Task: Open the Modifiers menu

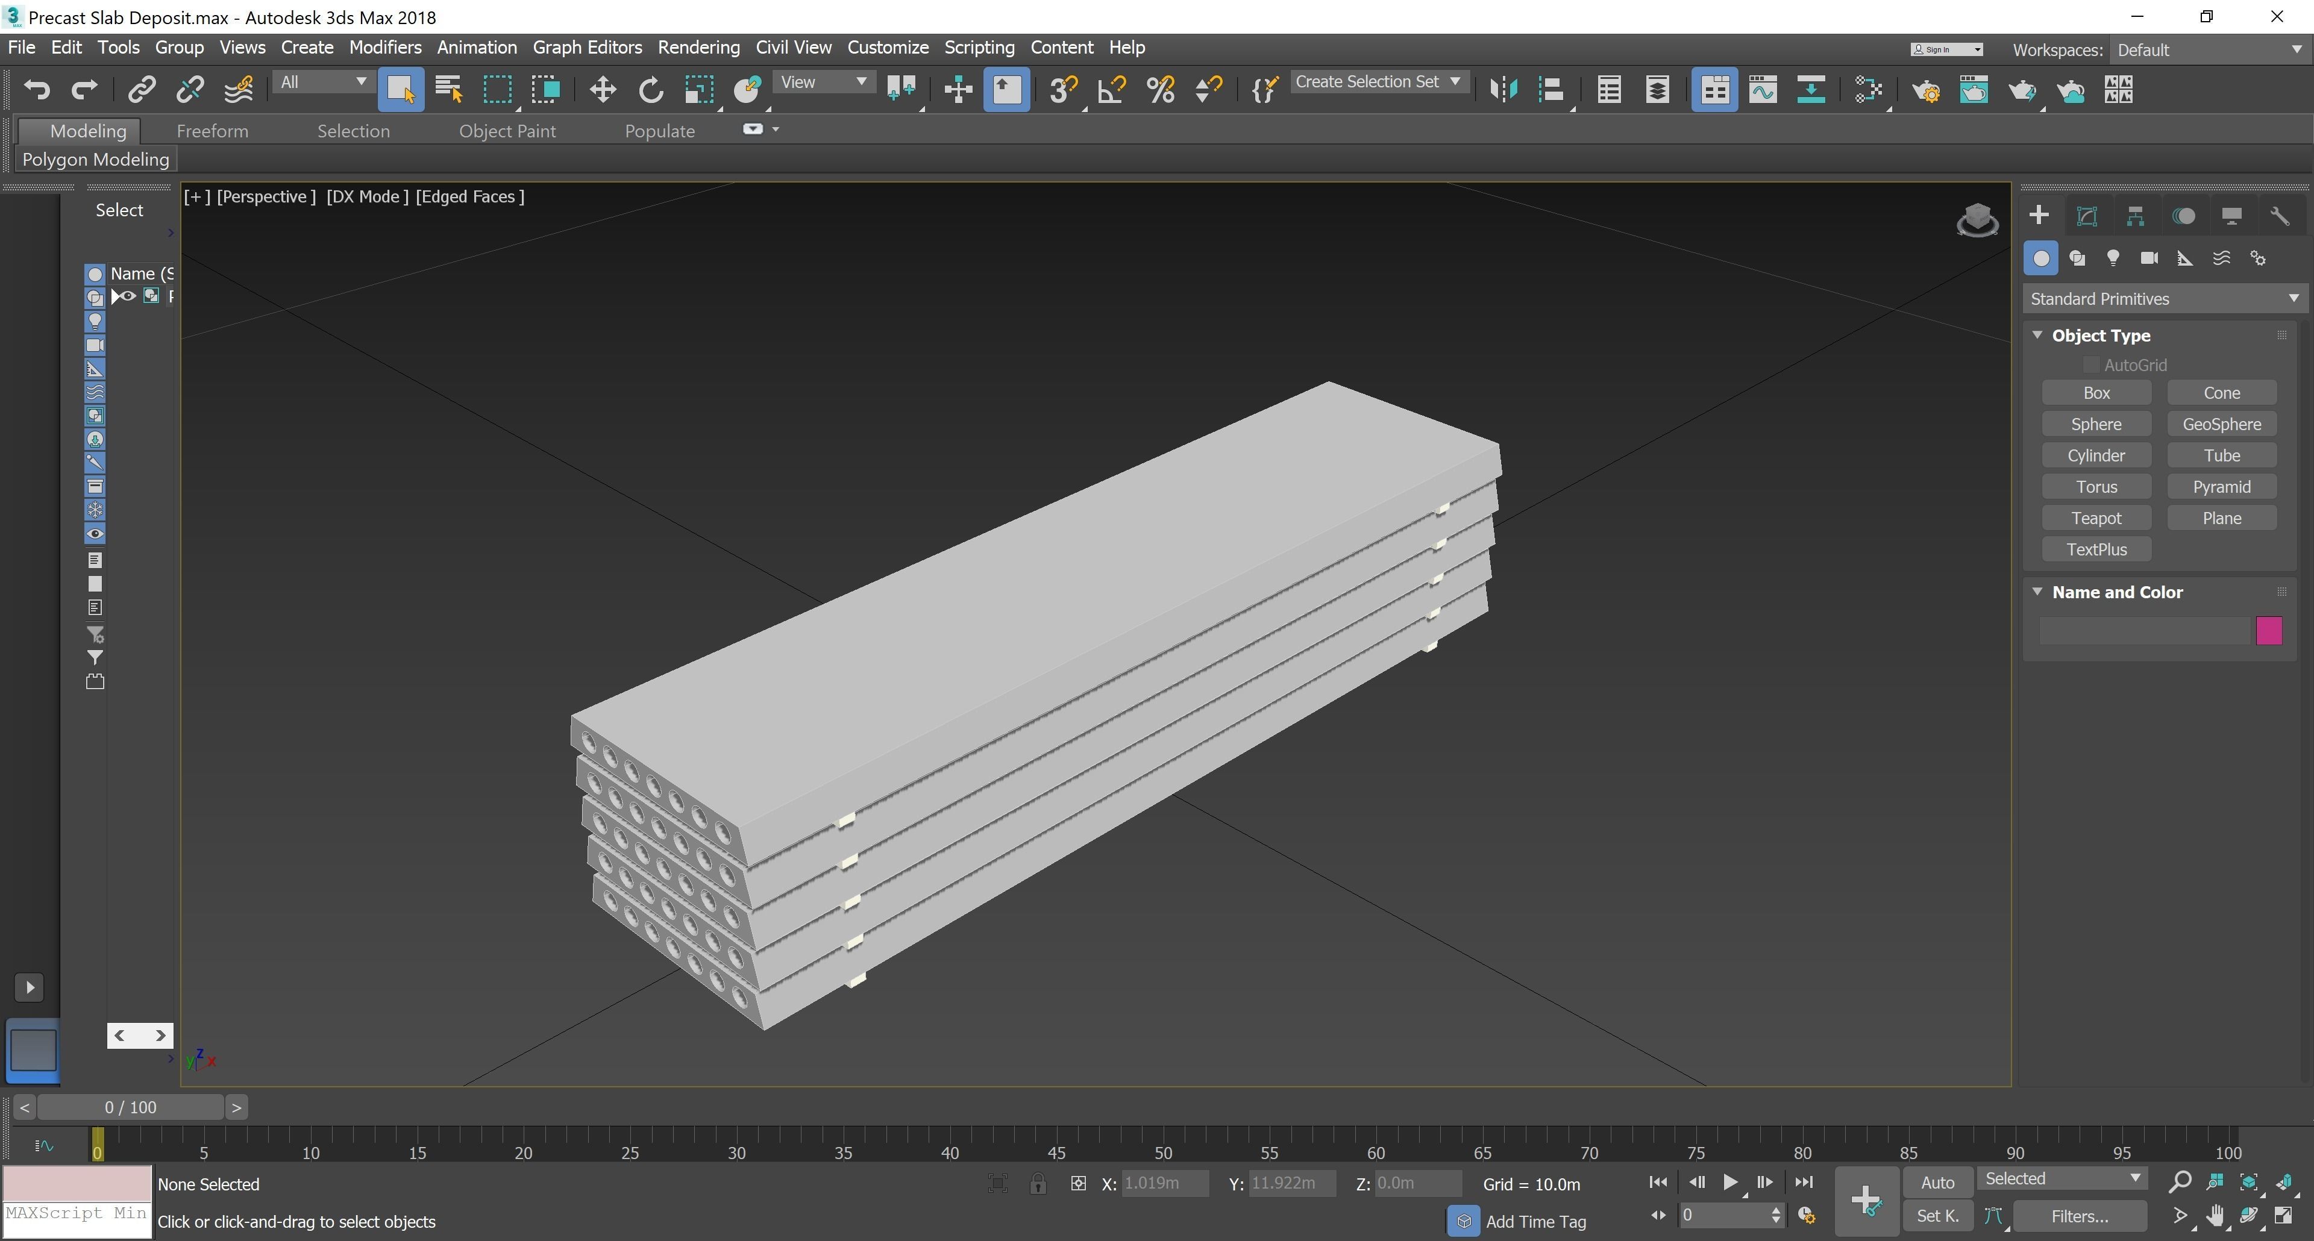Action: pos(384,47)
